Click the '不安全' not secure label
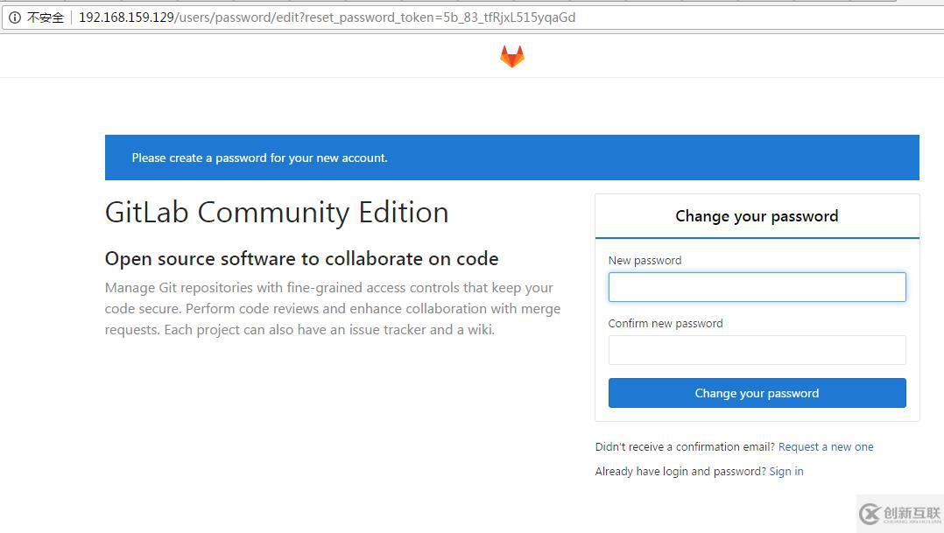944x533 pixels. (x=46, y=18)
